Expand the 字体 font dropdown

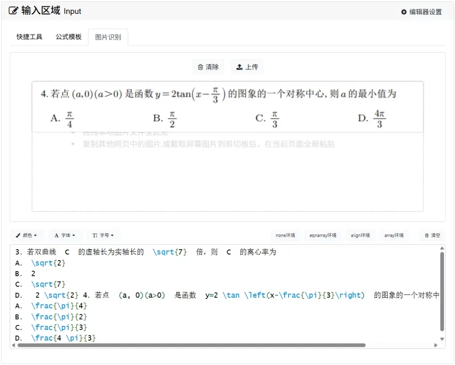65,235
